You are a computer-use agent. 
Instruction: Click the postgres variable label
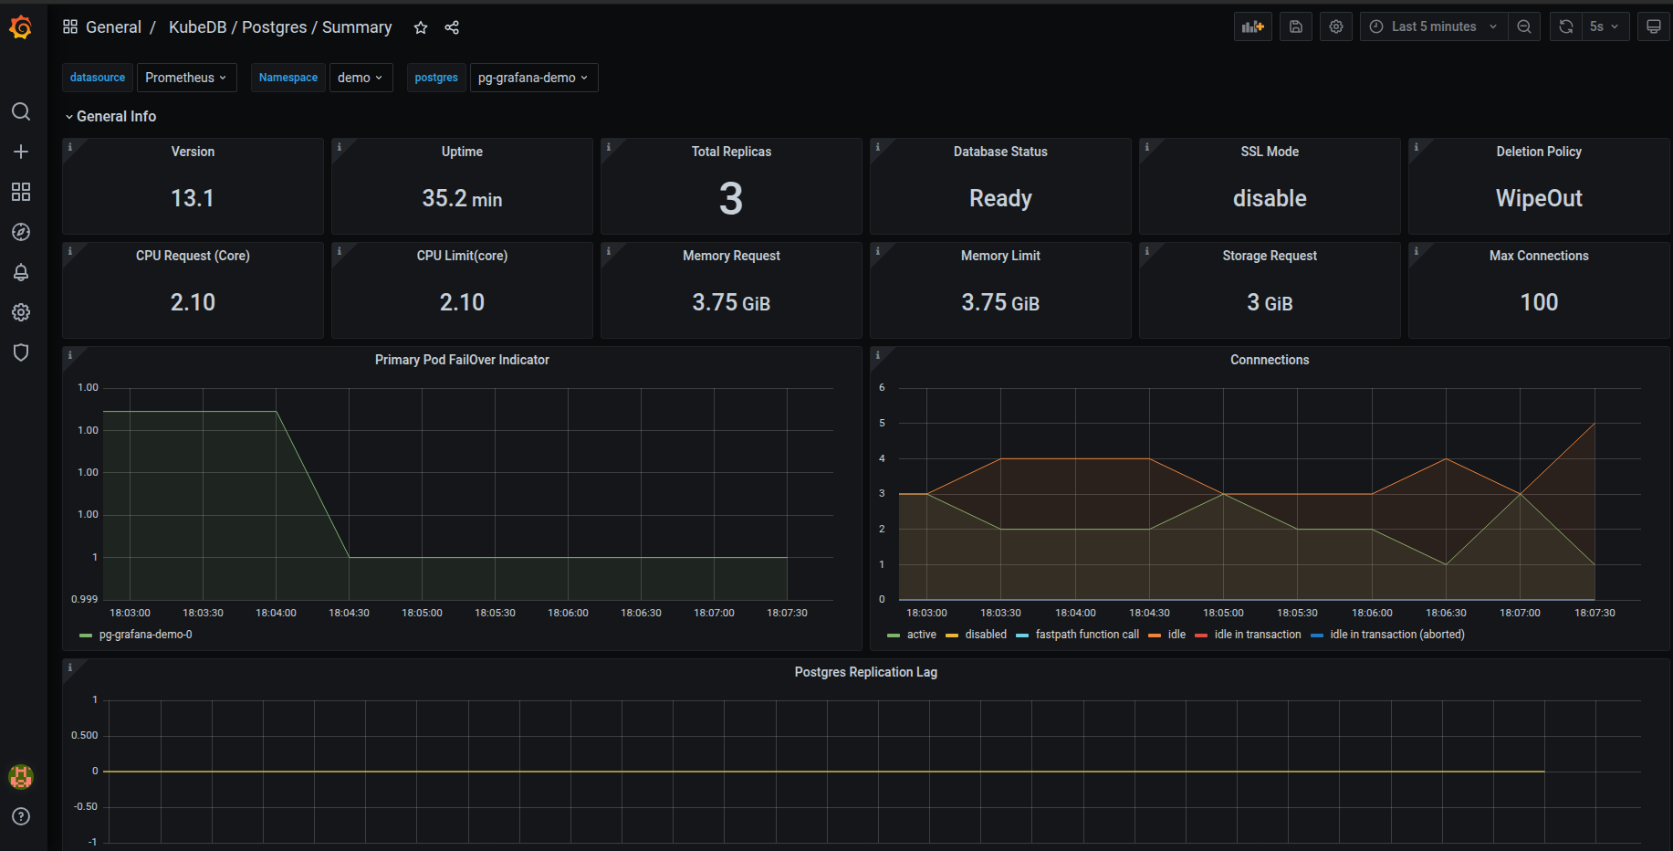tap(436, 78)
